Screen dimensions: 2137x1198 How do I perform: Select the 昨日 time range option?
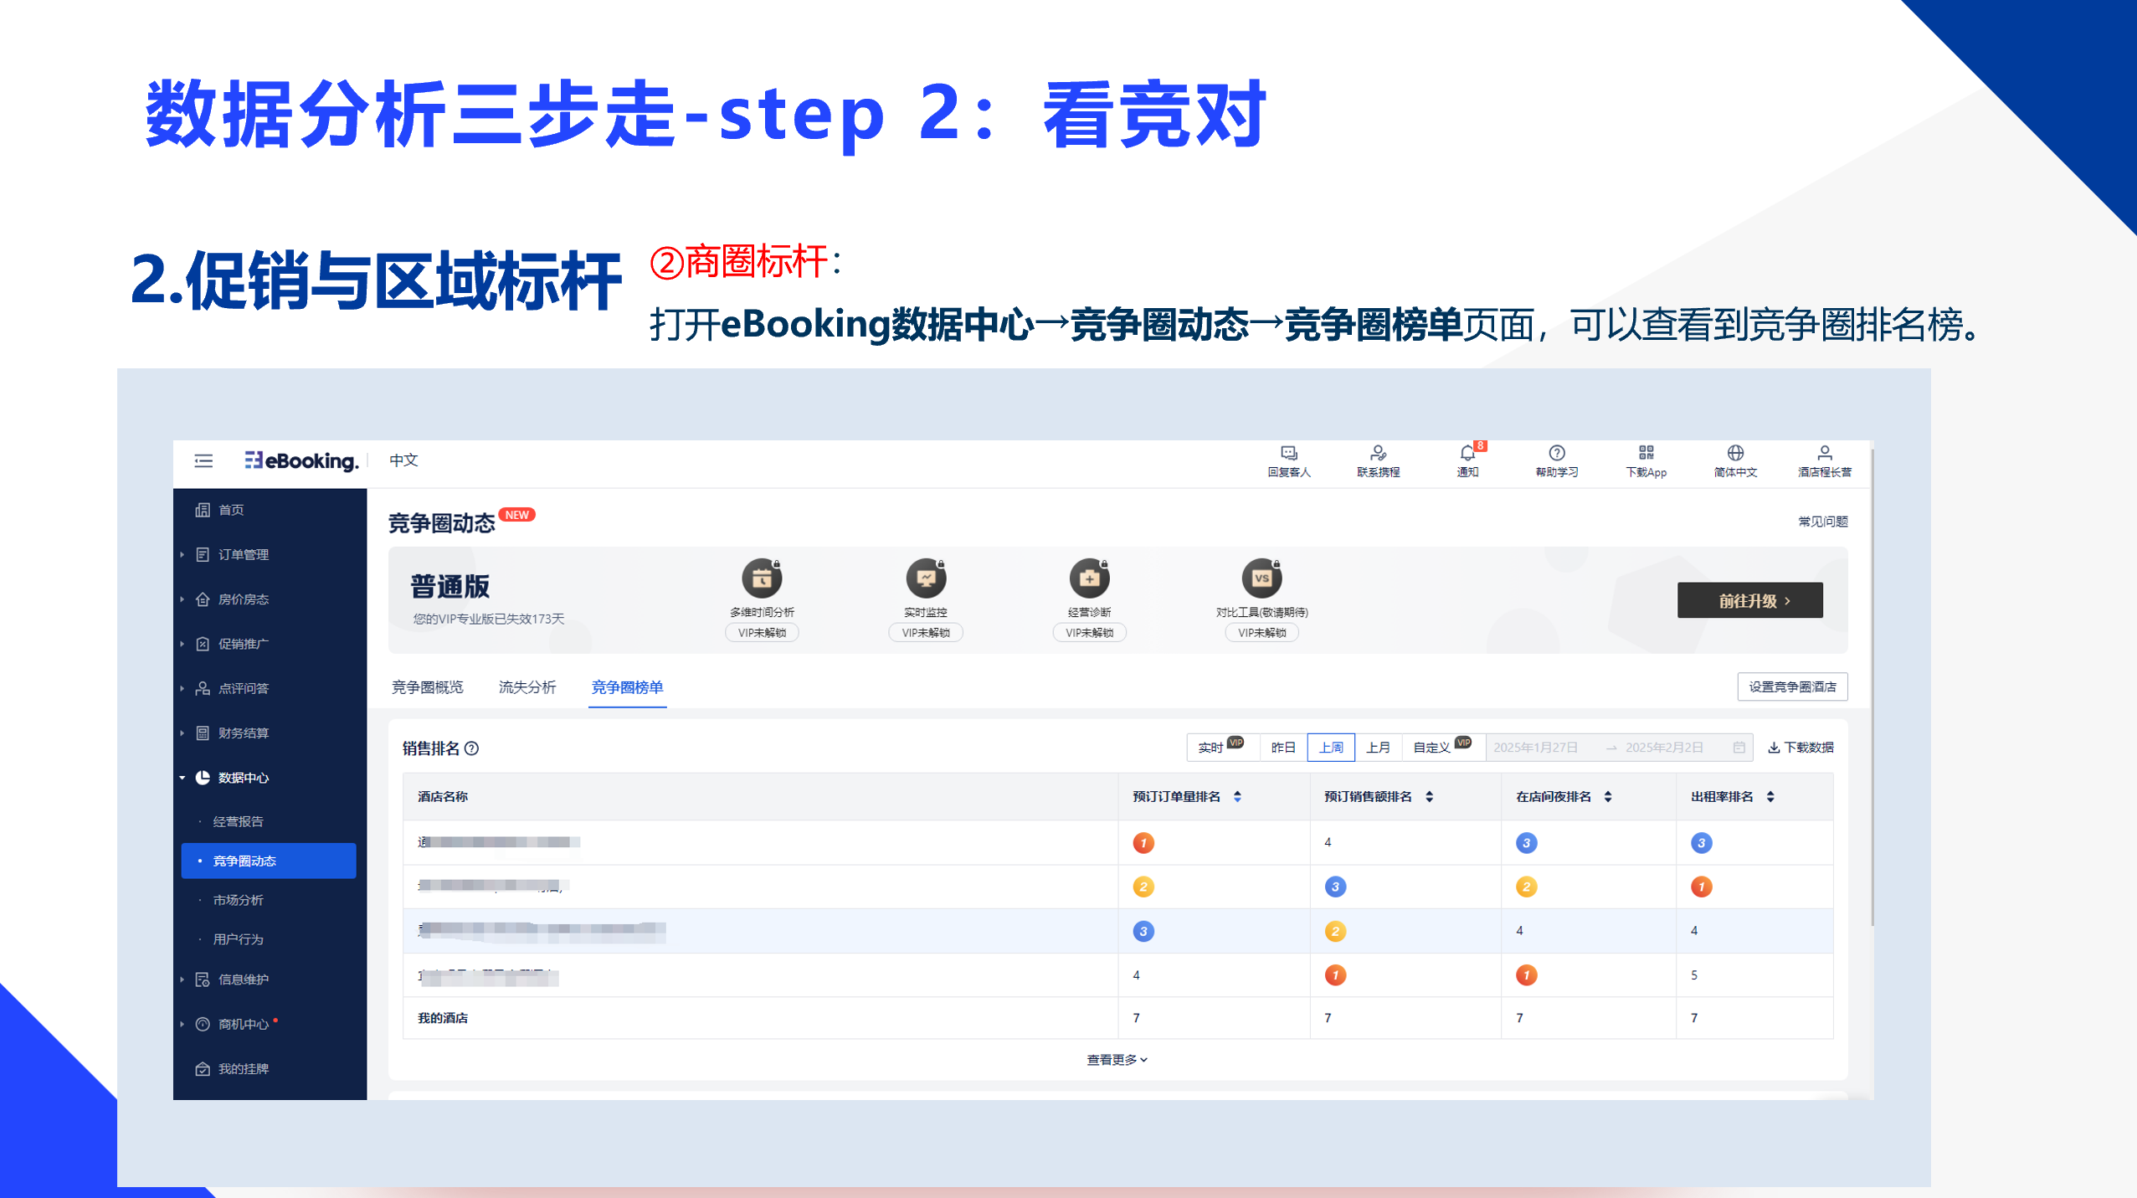tap(1282, 747)
